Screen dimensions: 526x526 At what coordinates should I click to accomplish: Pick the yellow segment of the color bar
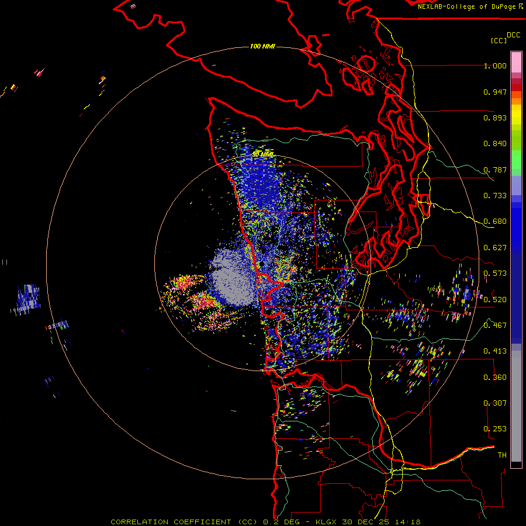[516, 115]
